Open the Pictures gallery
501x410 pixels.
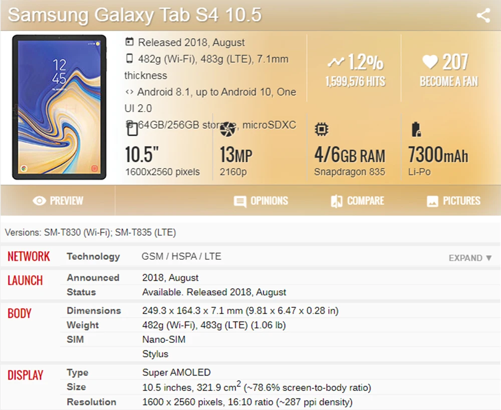453,201
